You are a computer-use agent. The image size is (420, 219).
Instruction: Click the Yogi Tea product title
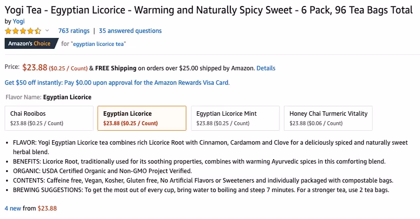pyautogui.click(x=209, y=9)
